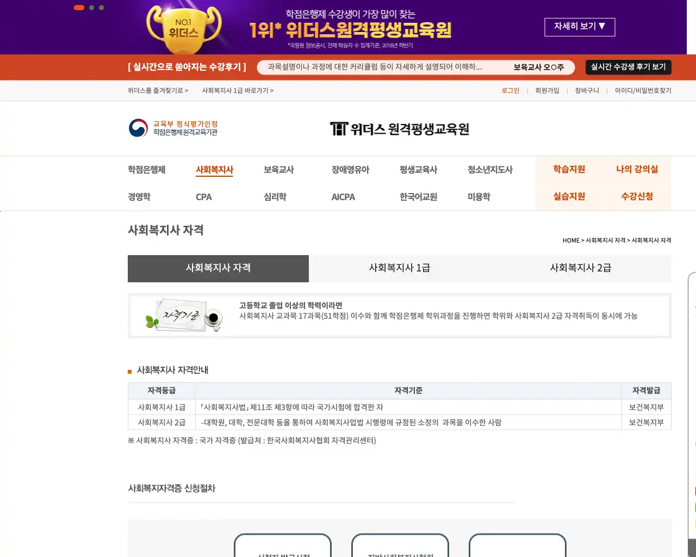The height and width of the screenshot is (557, 696).
Task: Open the 평생교육사 menu item
Action: click(x=418, y=169)
